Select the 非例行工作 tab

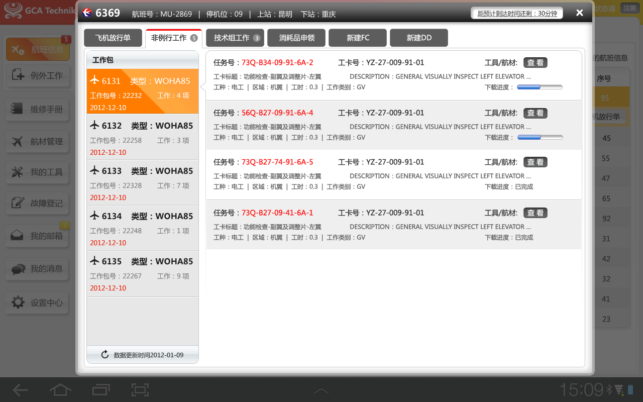[x=174, y=38]
